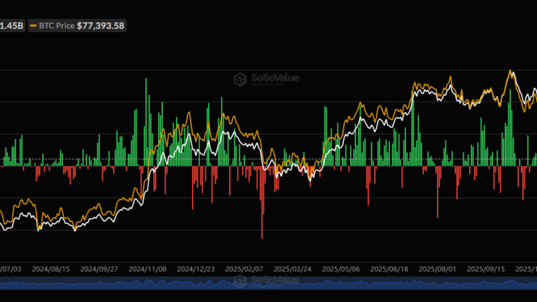Click the deepest red outflow bar near 2025/02
The width and height of the screenshot is (537, 302).
(262, 202)
